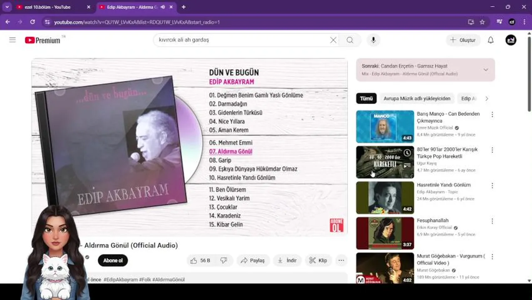Open options for Barış Manço video

[x=492, y=115]
